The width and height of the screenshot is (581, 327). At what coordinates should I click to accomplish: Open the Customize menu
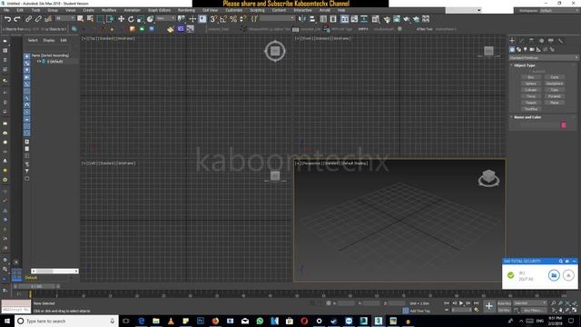tap(234, 10)
